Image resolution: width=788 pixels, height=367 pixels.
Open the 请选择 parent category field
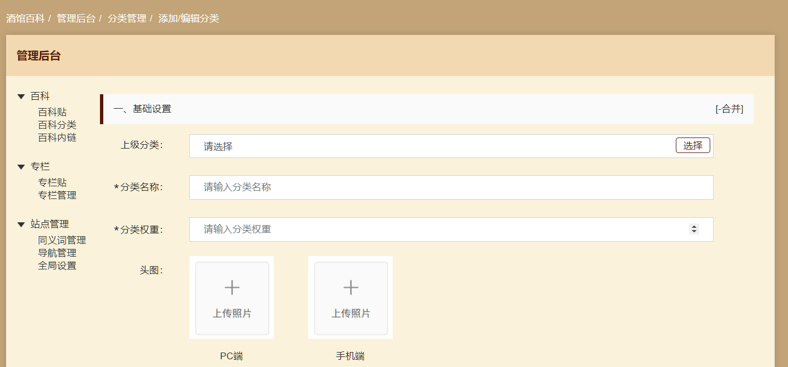tap(389, 145)
